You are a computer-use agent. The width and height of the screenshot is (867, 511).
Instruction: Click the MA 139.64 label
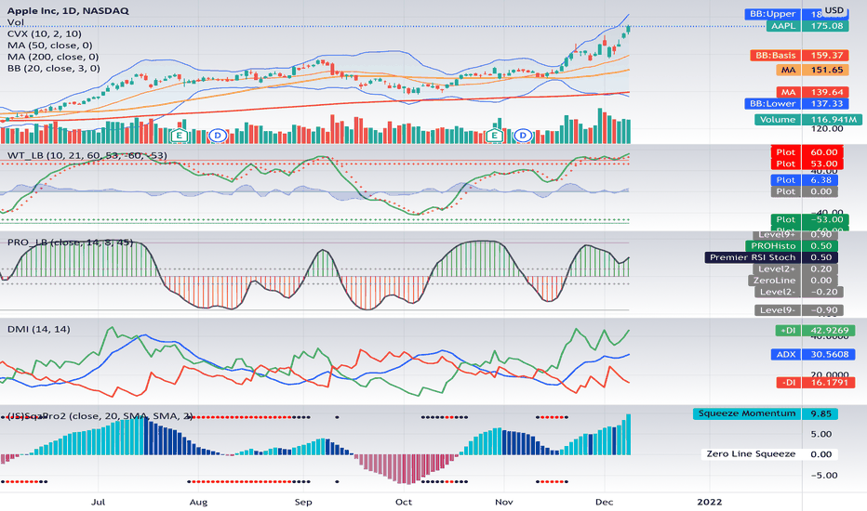tap(812, 92)
